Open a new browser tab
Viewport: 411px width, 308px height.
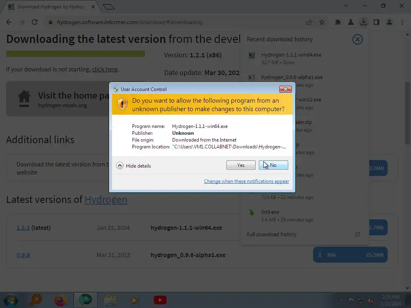tap(109, 7)
